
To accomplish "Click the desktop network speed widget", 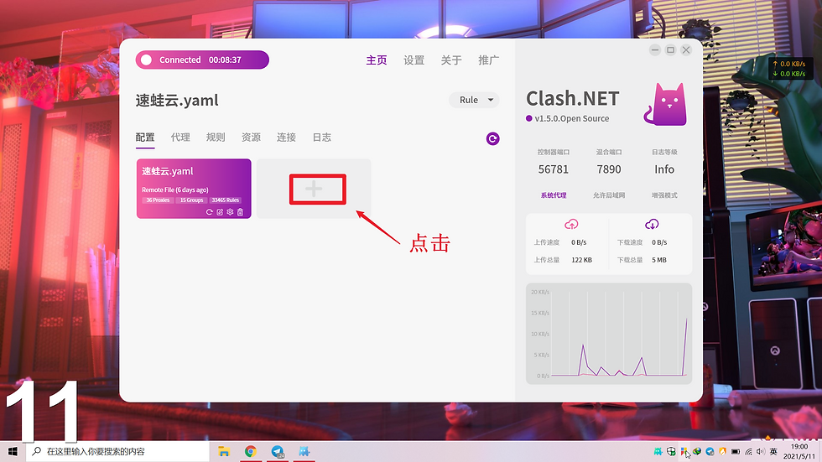I will (x=790, y=69).
